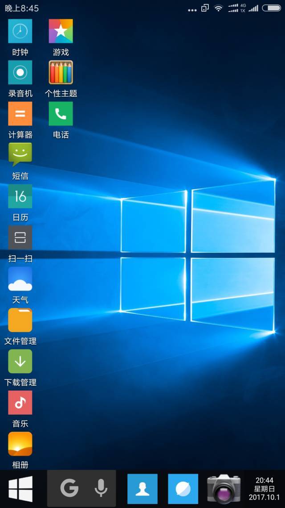Tap the screen rotation status icon
The width and height of the screenshot is (285, 508).
pos(205,8)
